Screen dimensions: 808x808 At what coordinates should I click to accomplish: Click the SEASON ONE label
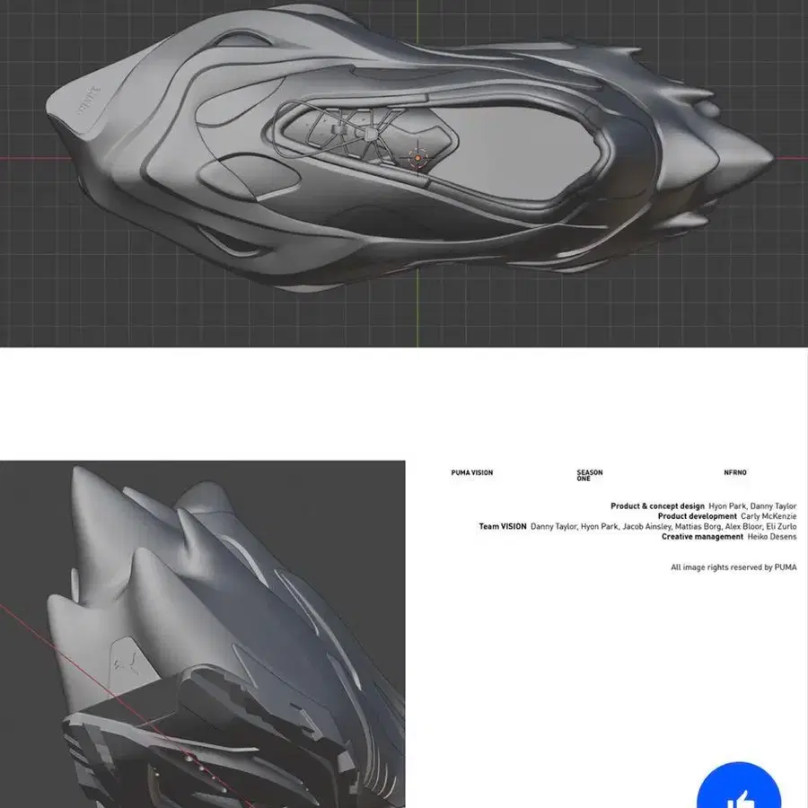click(x=589, y=476)
